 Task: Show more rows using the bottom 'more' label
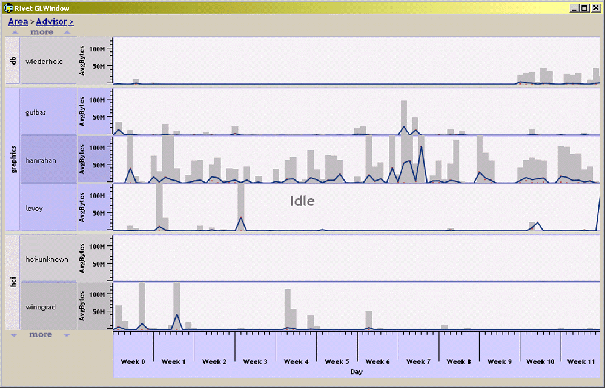(x=41, y=334)
